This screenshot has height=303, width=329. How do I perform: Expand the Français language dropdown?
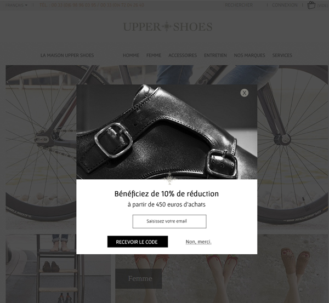pos(16,5)
